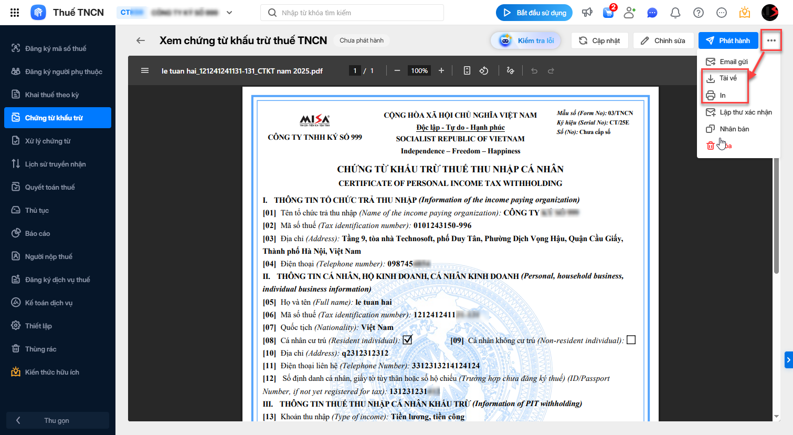793x435 pixels.
Task: Zoom out the PDF with minus
Action: coord(397,70)
